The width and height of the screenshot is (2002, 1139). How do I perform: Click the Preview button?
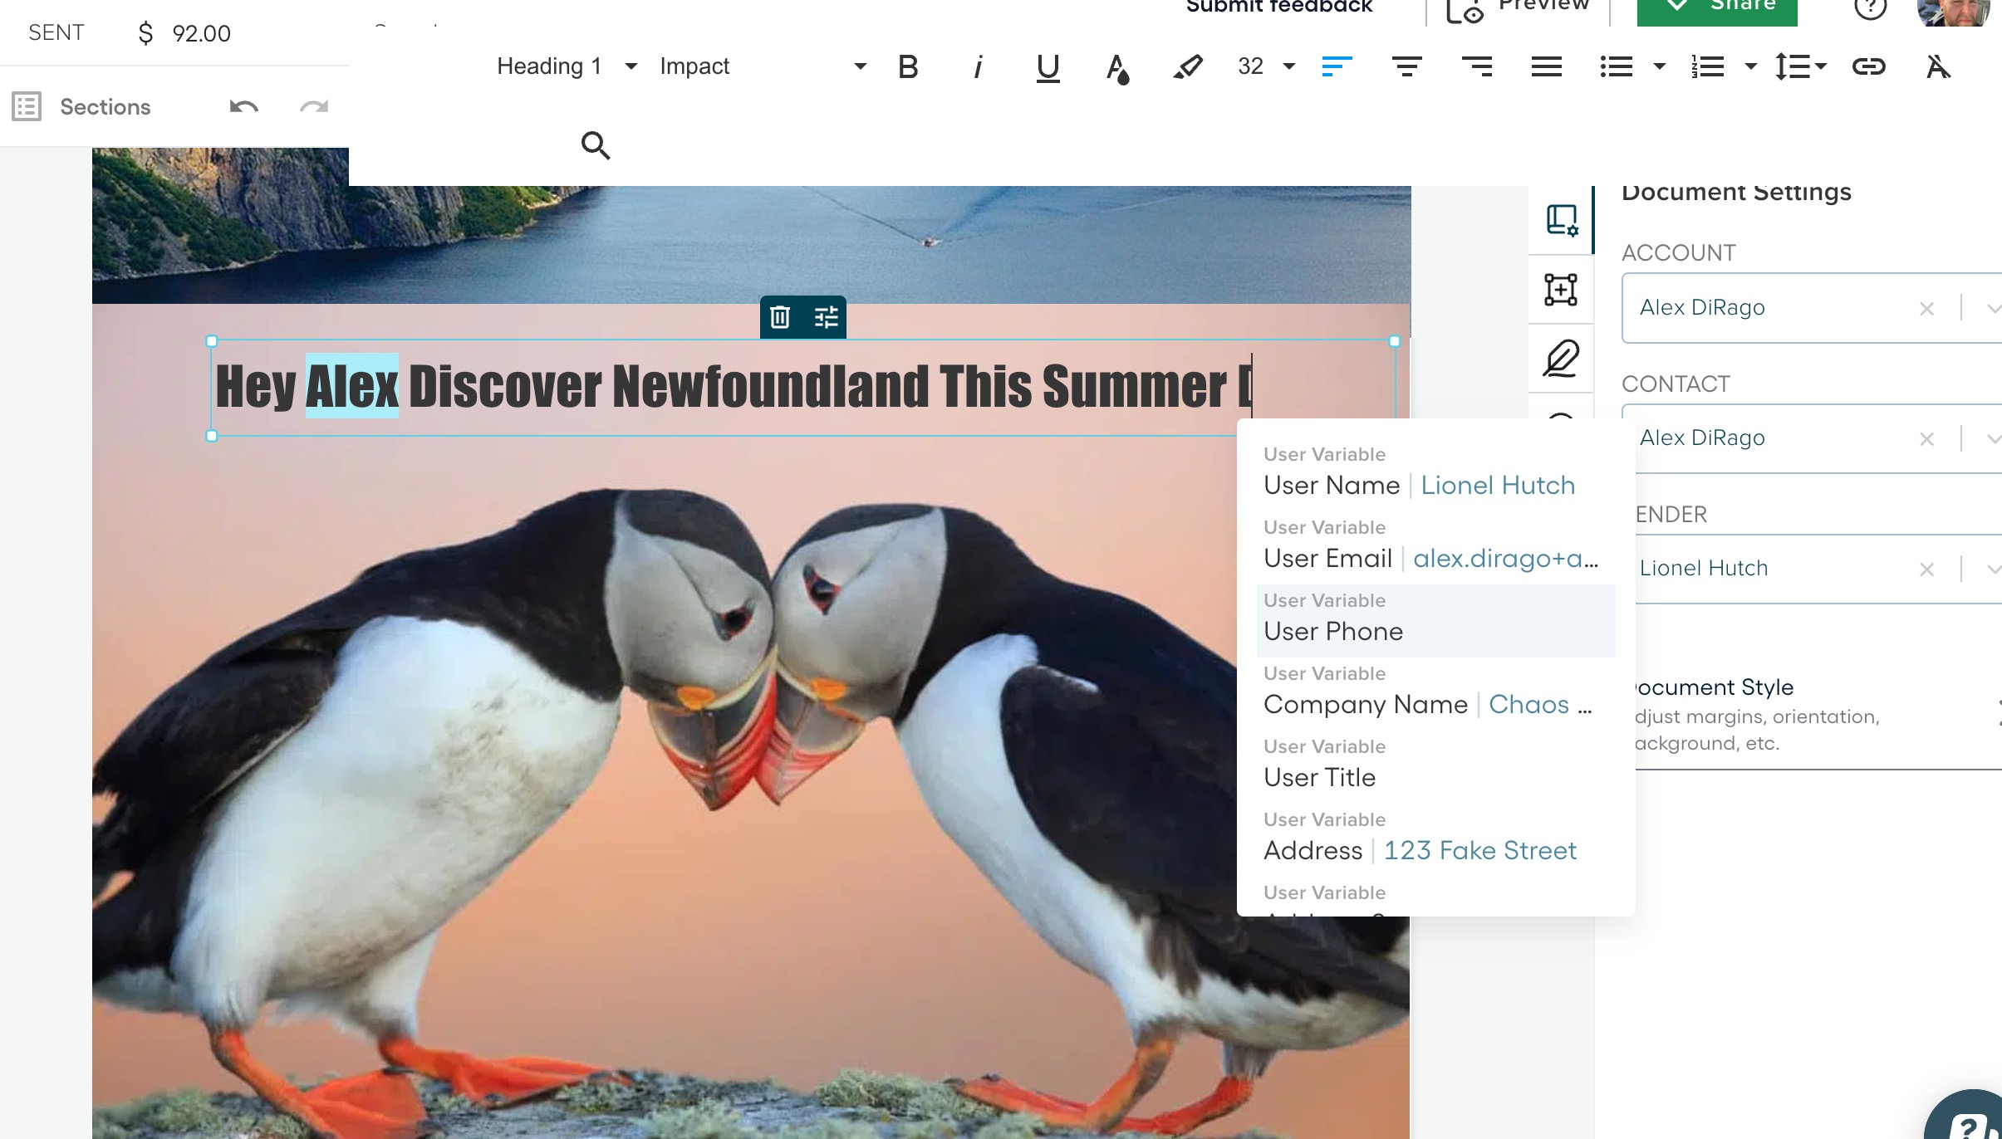(x=1518, y=8)
